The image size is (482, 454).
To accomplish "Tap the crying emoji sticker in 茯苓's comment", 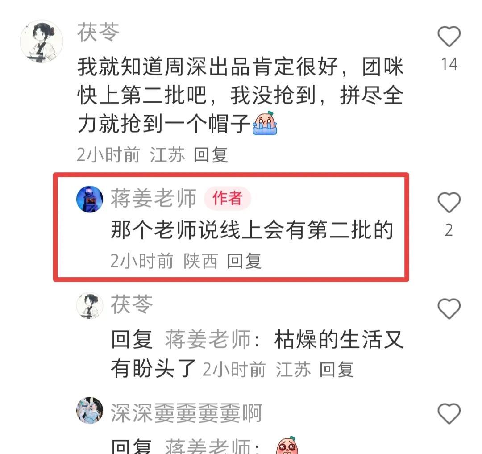I will pos(265,123).
